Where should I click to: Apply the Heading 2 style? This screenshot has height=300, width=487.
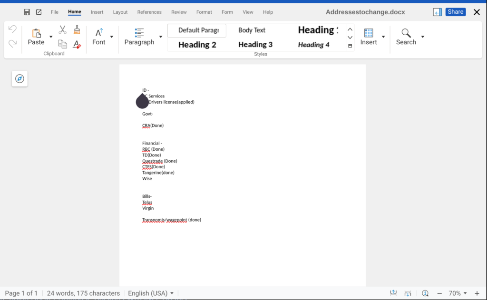(197, 45)
